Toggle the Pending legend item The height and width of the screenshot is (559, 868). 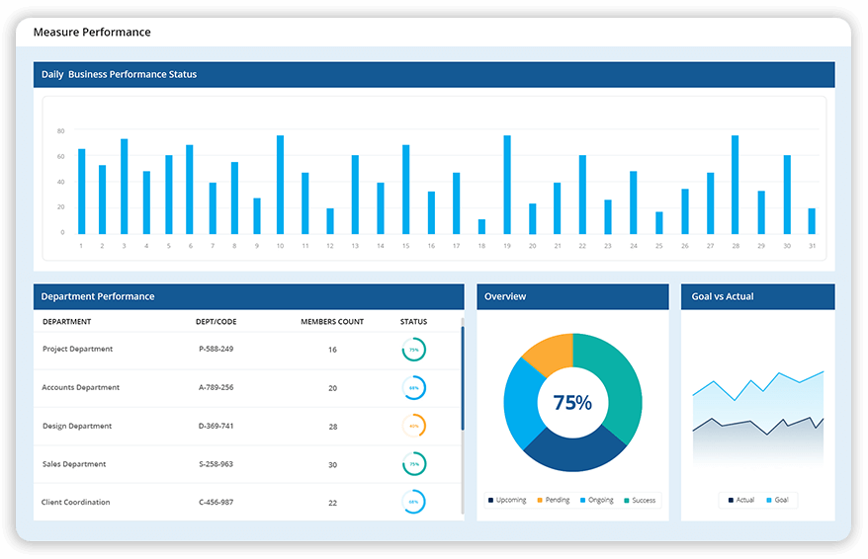point(554,501)
